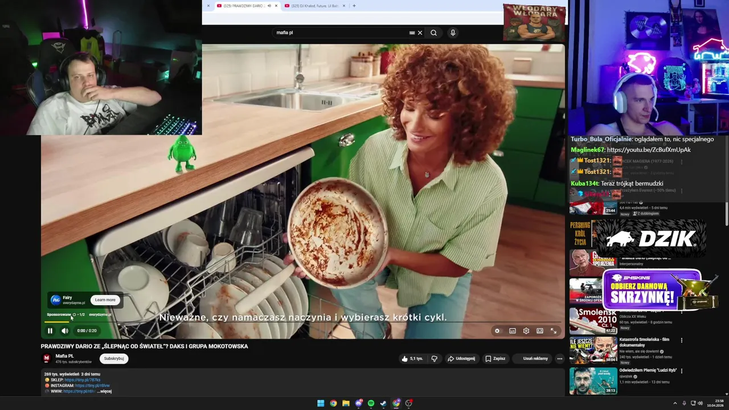Viewport: 729px width, 410px height.
Task: Mute the PRAWDZIWY DARIO tab audio icon
Action: [269, 6]
